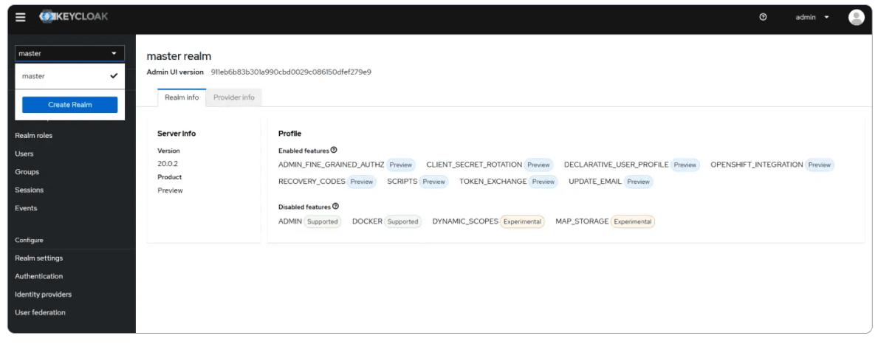Navigate to Sessions
The image size is (878, 344).
[x=30, y=190]
